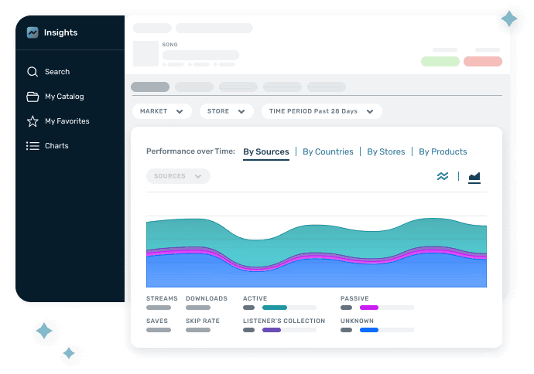534x374 pixels.
Task: Open the Sources filter dropdown
Action: click(x=178, y=176)
